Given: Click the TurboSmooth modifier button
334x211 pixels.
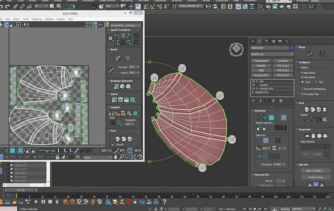Looking at the screenshot, I should 261,61.
